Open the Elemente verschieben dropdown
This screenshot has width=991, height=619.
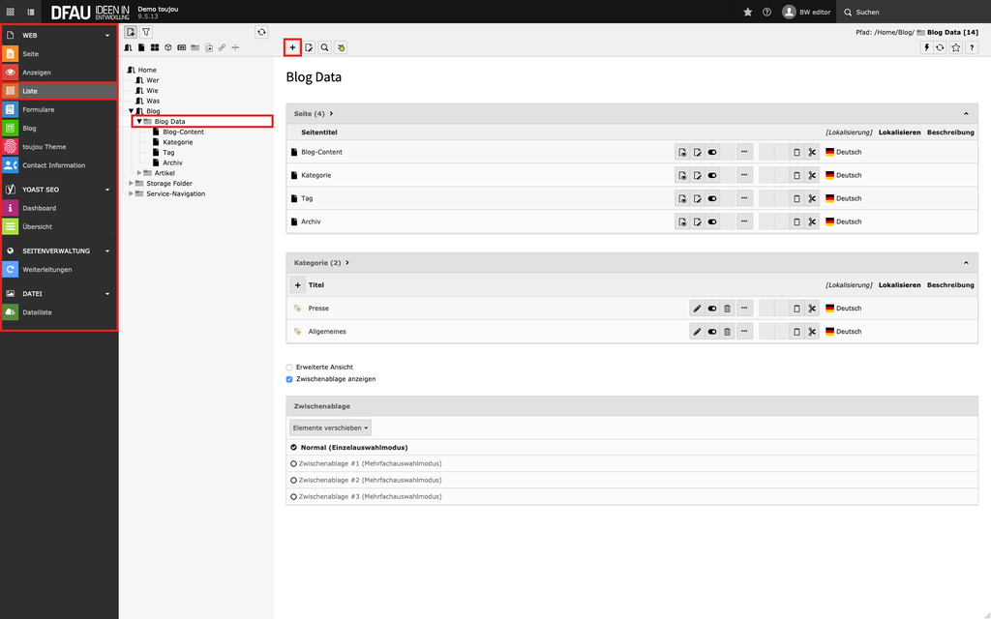click(330, 427)
